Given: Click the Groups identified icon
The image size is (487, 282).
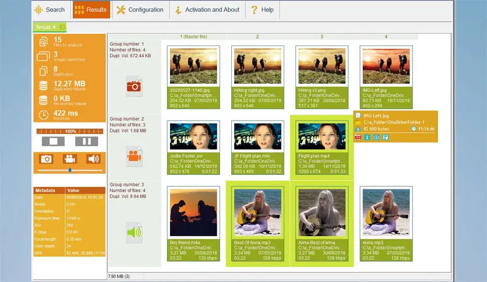Looking at the screenshot, I should (43, 56).
